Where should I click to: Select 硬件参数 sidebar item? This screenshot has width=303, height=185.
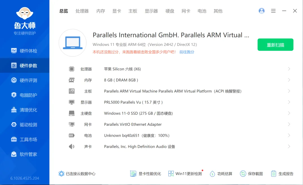click(x=24, y=66)
